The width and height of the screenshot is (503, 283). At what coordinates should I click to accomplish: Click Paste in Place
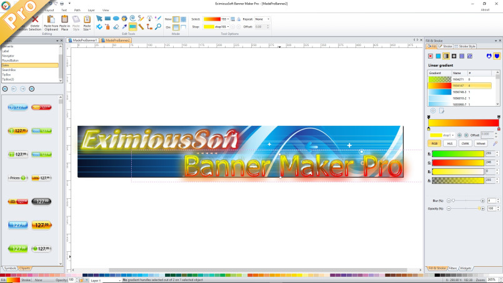(x=64, y=23)
